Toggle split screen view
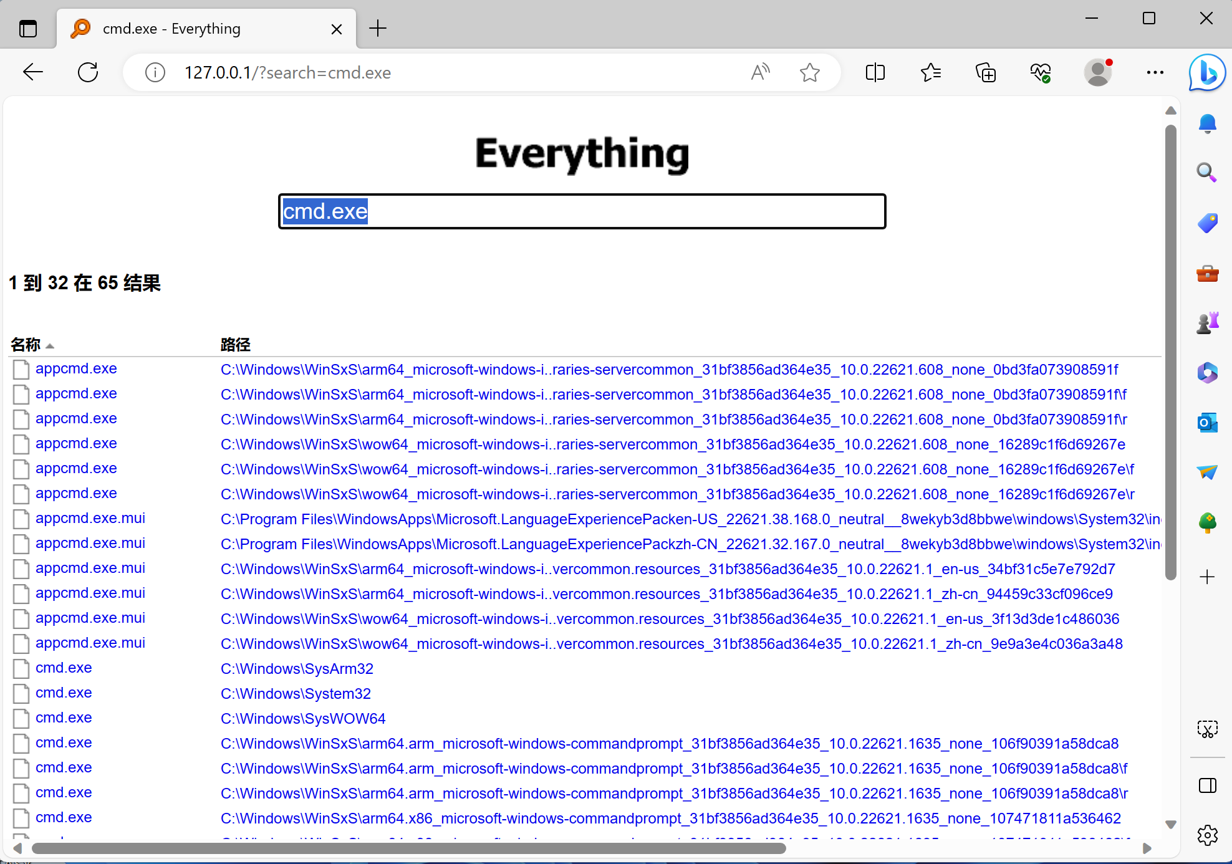 click(x=875, y=73)
